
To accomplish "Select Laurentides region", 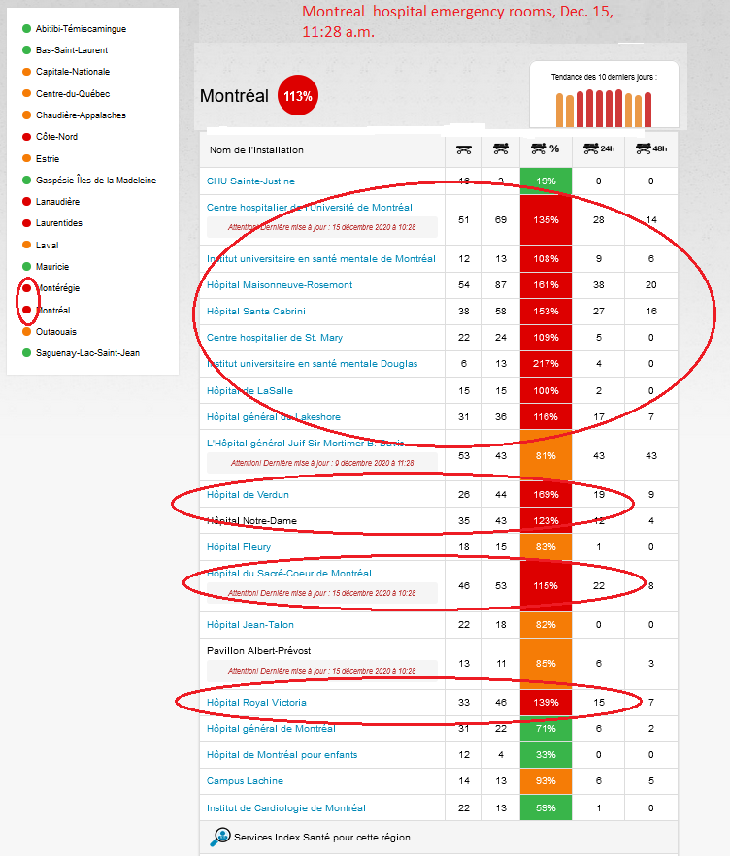I will point(59,223).
